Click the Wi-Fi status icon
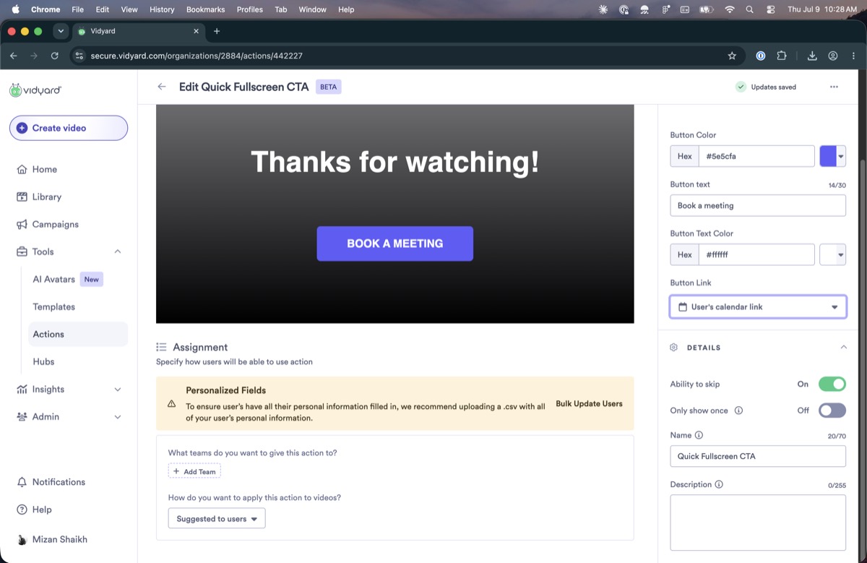Image resolution: width=867 pixels, height=563 pixels. [x=730, y=9]
